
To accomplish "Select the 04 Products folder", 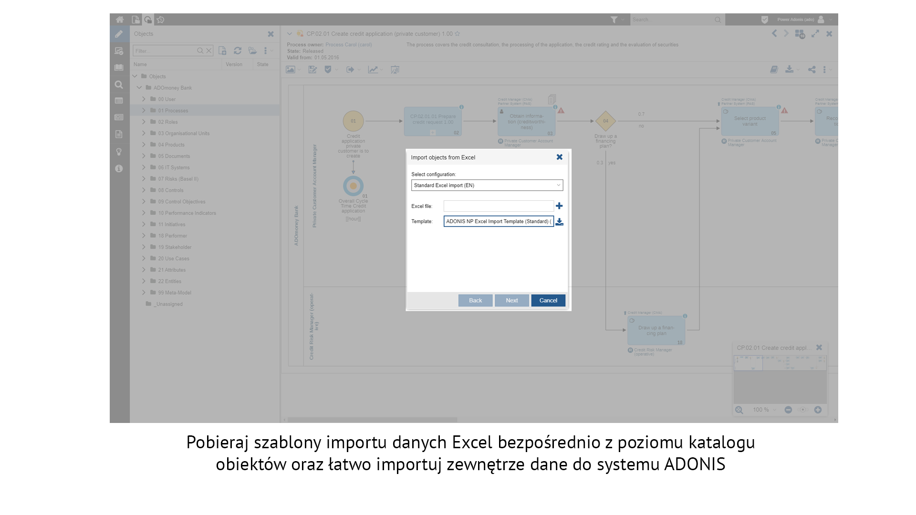I will click(x=171, y=144).
